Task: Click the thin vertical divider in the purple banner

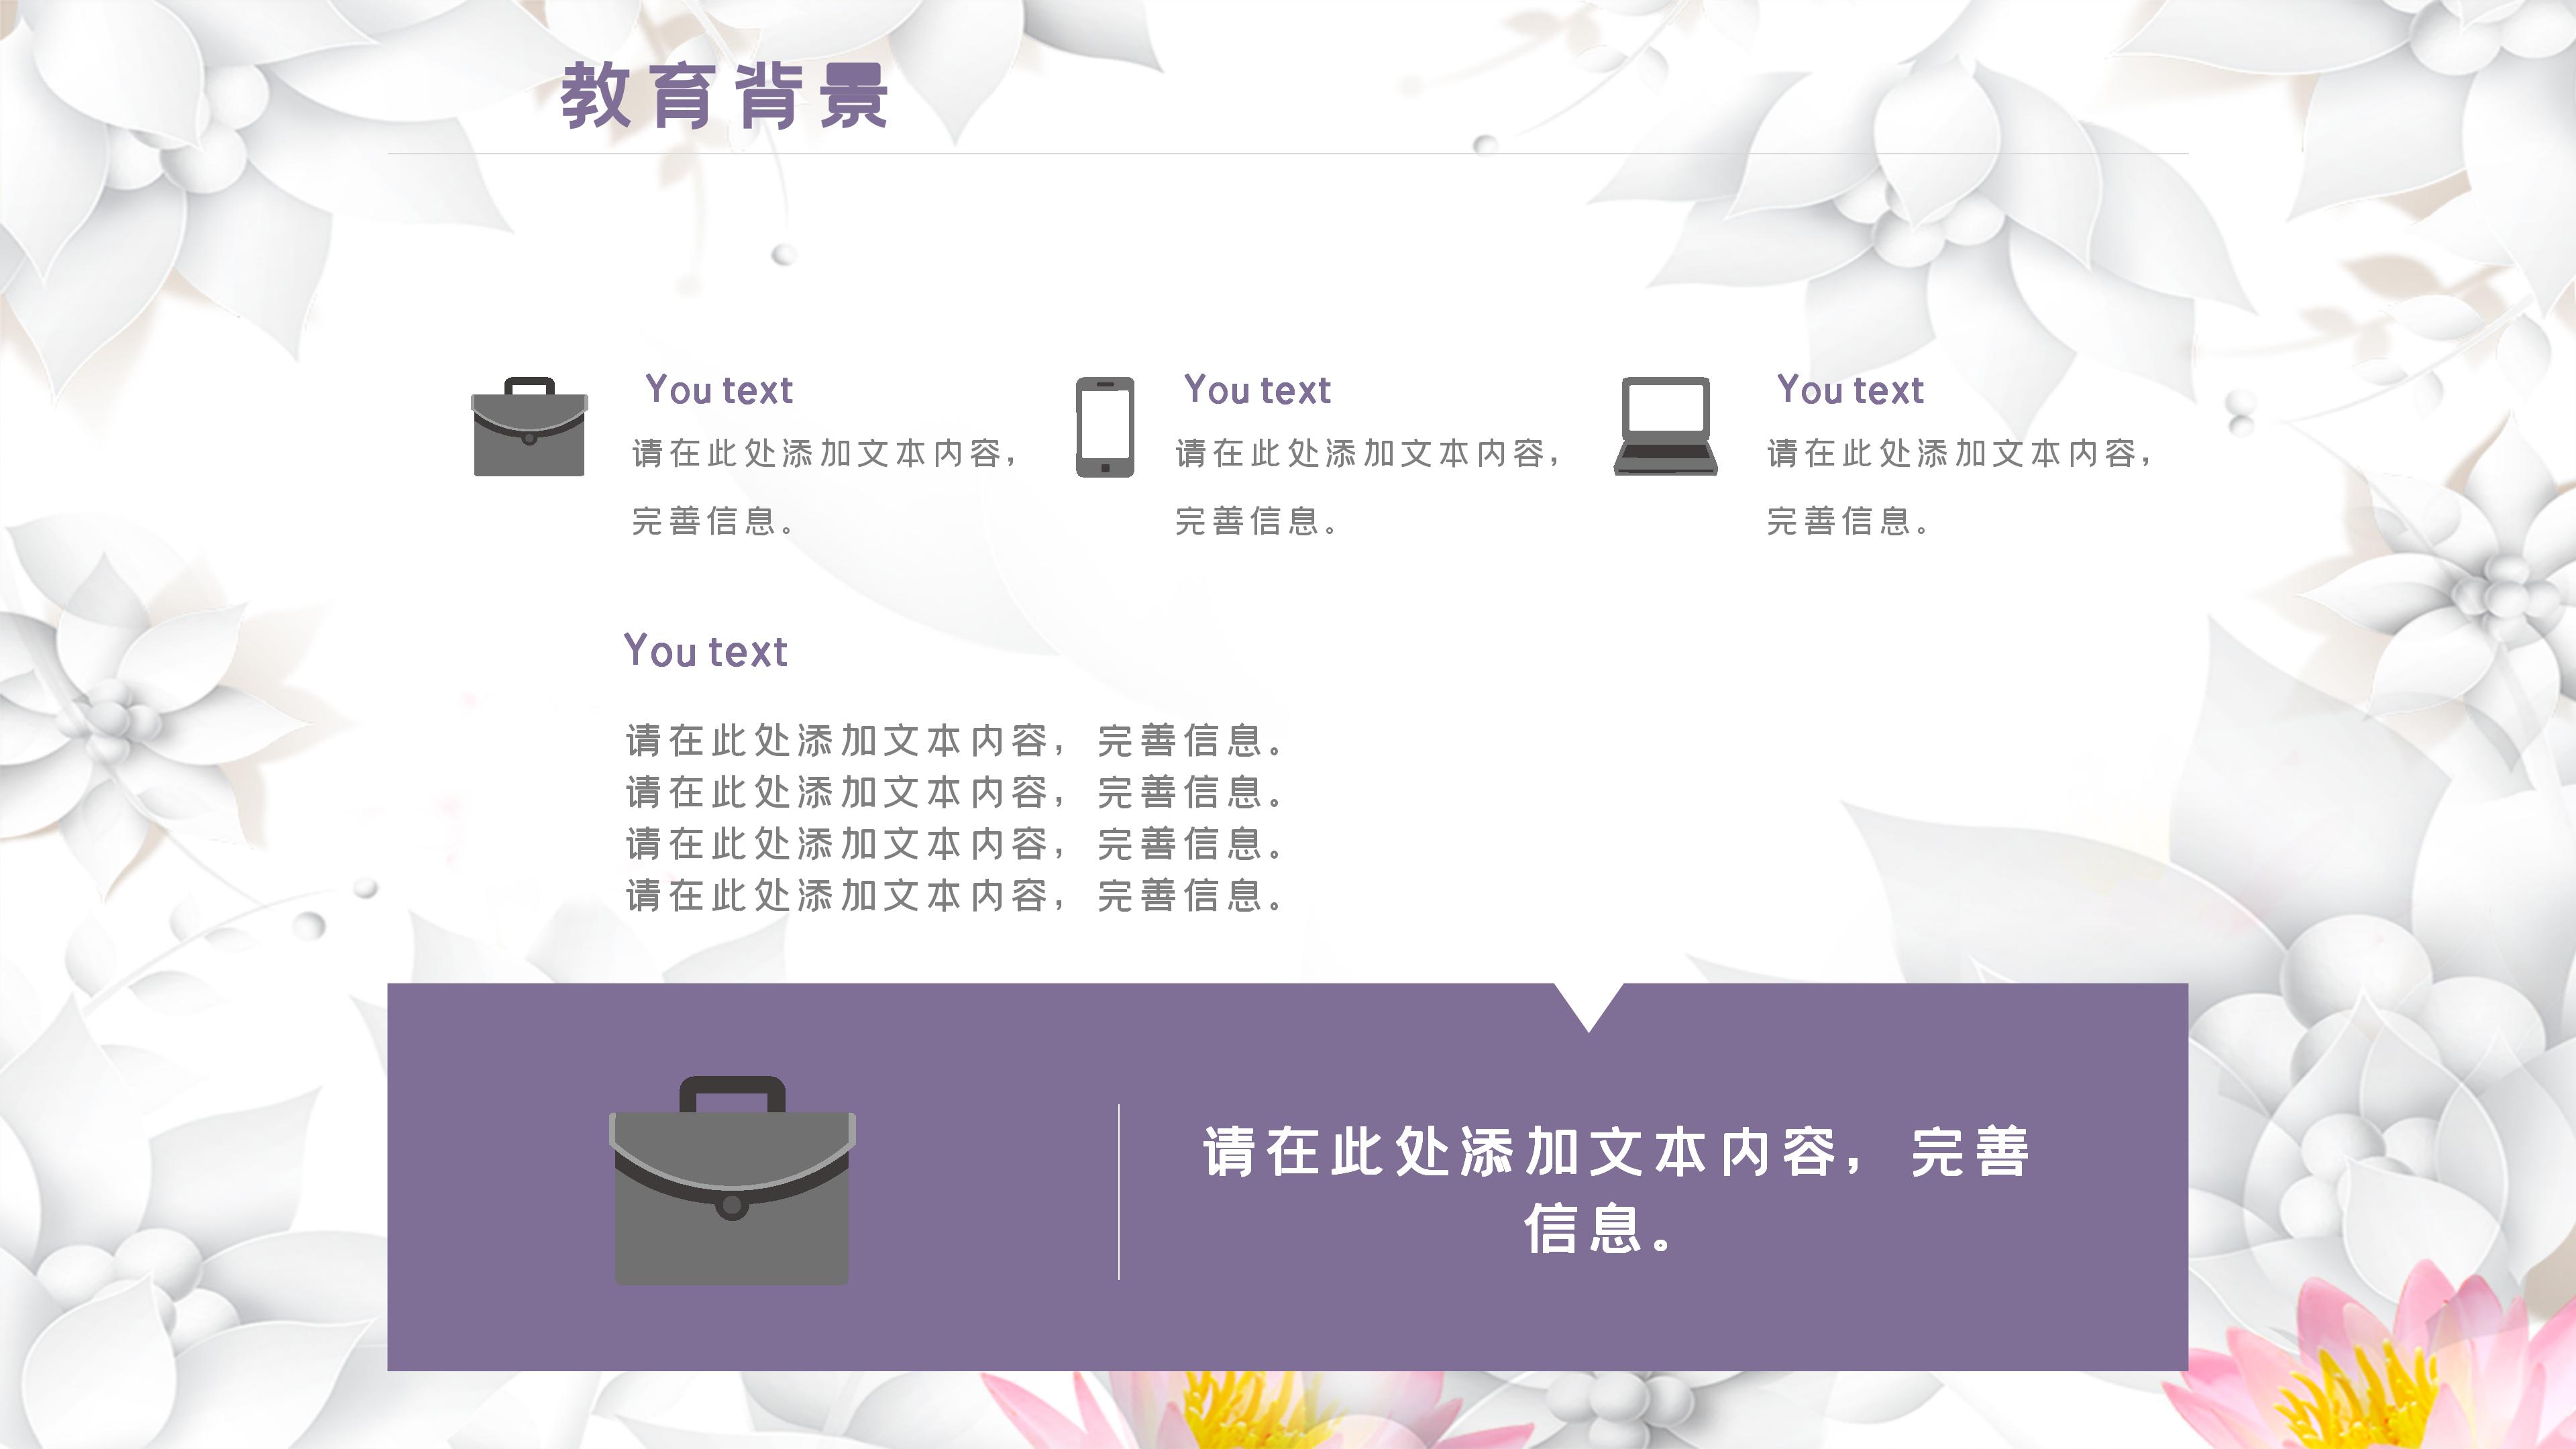Action: click(1118, 1192)
